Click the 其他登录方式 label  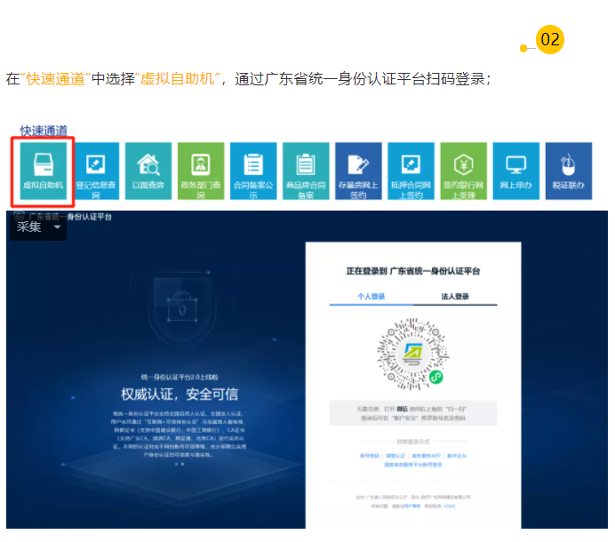[x=413, y=442]
